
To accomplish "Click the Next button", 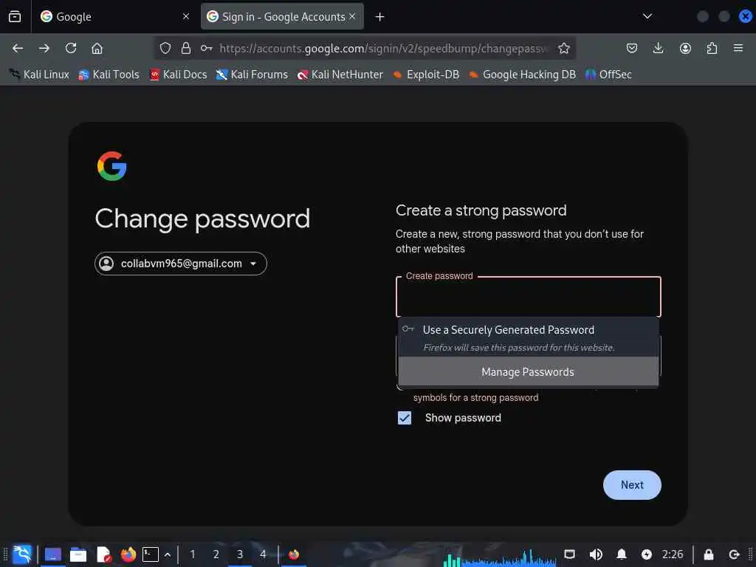I will point(632,485).
